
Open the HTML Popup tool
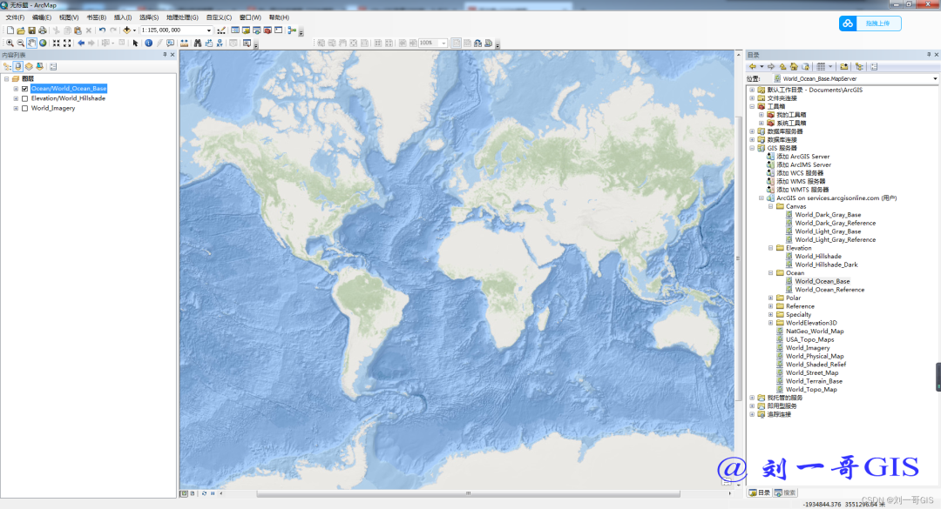click(x=171, y=44)
